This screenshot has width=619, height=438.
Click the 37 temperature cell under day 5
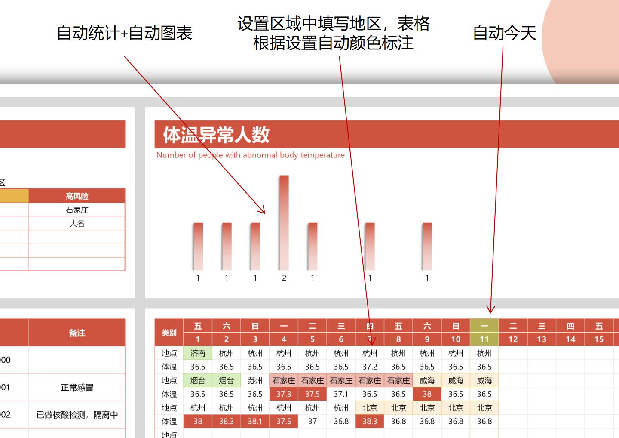[x=313, y=421]
